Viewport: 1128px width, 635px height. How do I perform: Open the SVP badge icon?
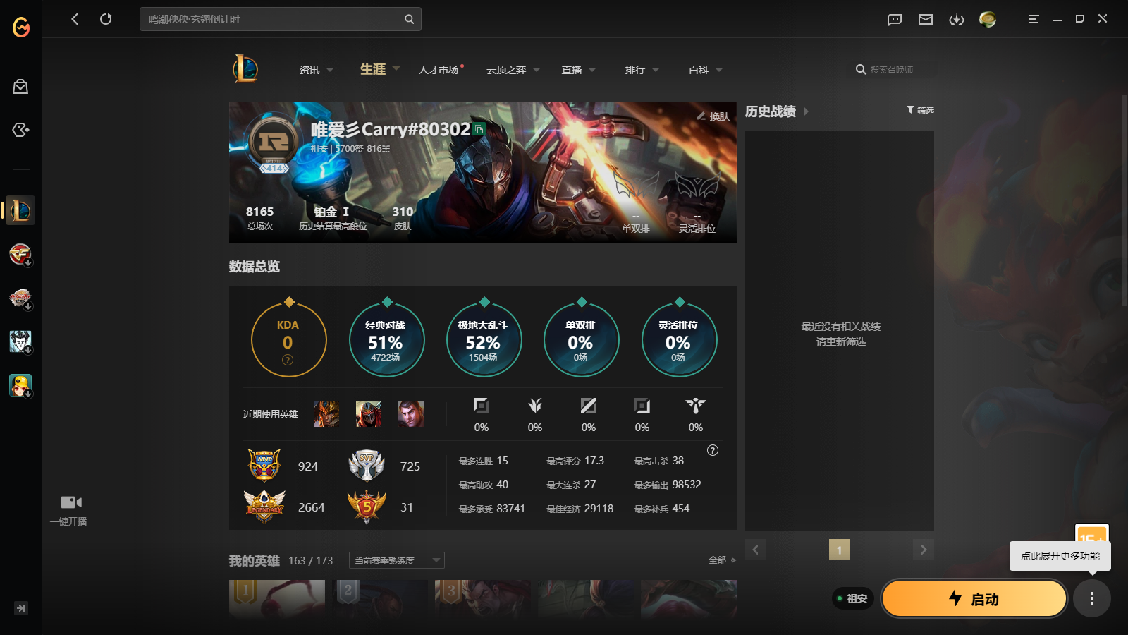coord(367,466)
